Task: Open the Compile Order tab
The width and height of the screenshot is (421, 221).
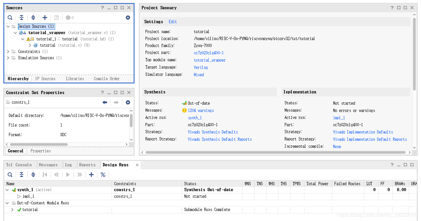Action: coord(106,79)
